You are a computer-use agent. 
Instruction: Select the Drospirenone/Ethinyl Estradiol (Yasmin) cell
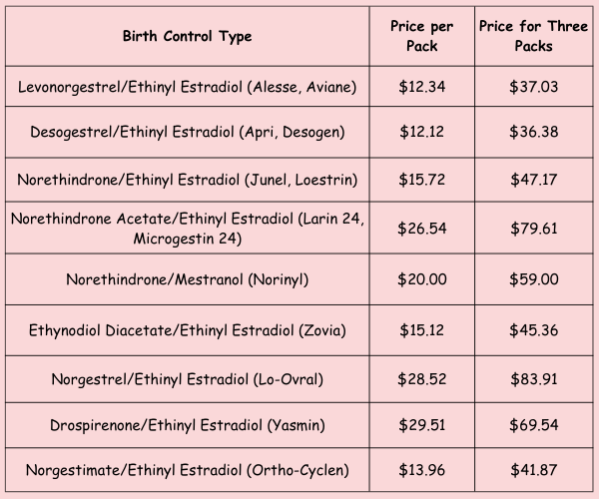[x=187, y=426]
